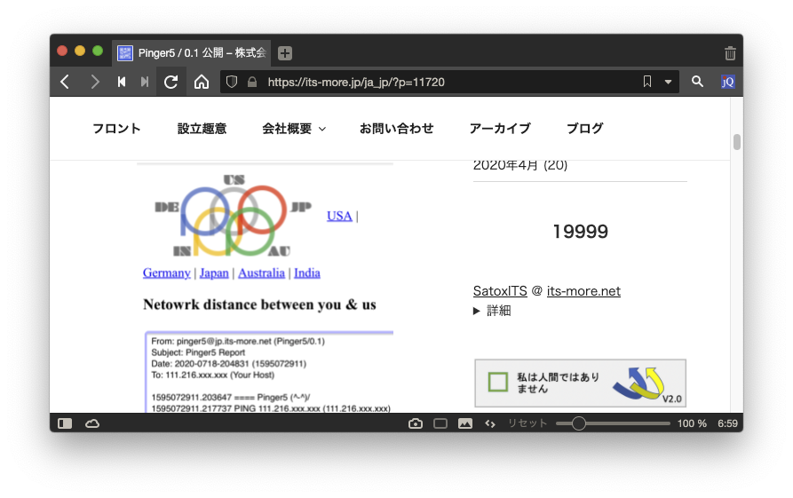This screenshot has width=793, height=498.
Task: Open the ブログ menu item
Action: pos(584,129)
